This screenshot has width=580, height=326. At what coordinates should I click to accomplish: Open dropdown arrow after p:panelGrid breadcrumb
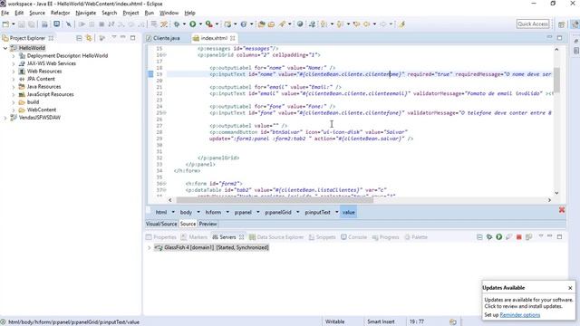pyautogui.click(x=298, y=212)
